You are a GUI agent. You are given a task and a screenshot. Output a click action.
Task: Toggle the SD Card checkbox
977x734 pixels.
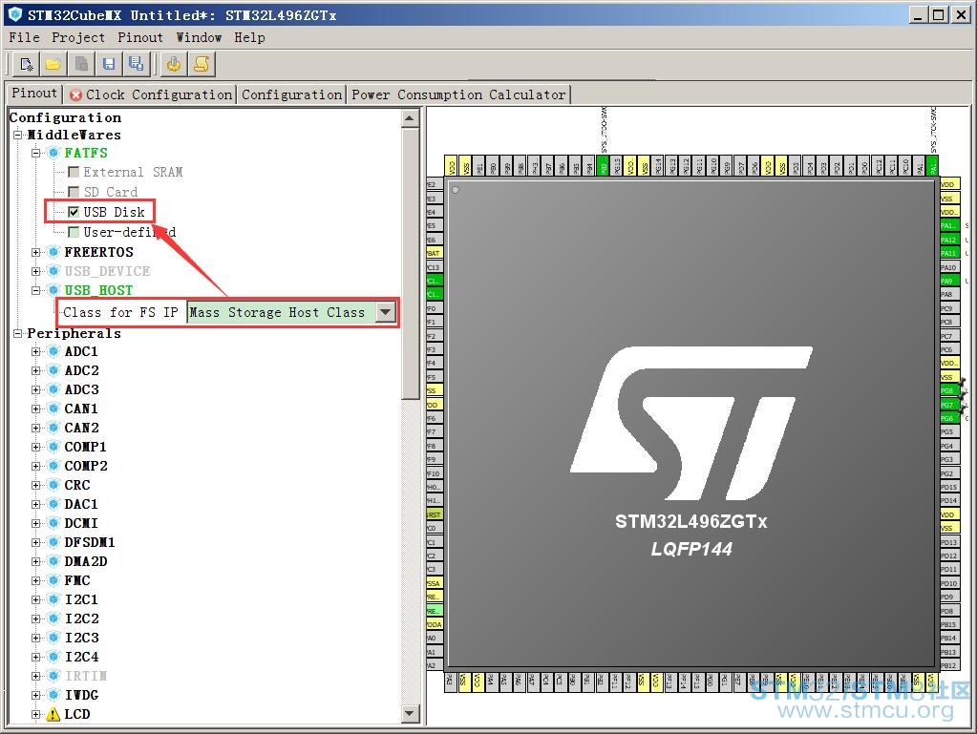[x=74, y=192]
